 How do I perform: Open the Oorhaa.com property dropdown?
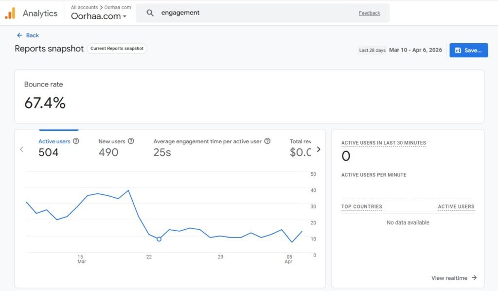[99, 16]
